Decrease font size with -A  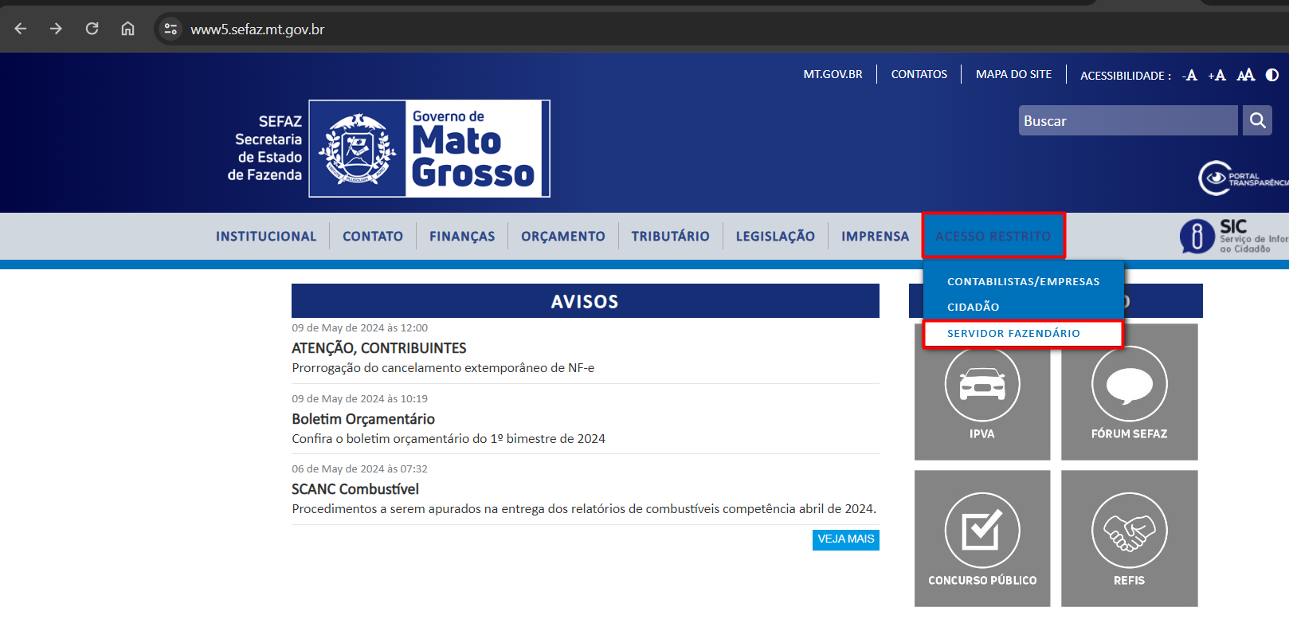point(1190,76)
